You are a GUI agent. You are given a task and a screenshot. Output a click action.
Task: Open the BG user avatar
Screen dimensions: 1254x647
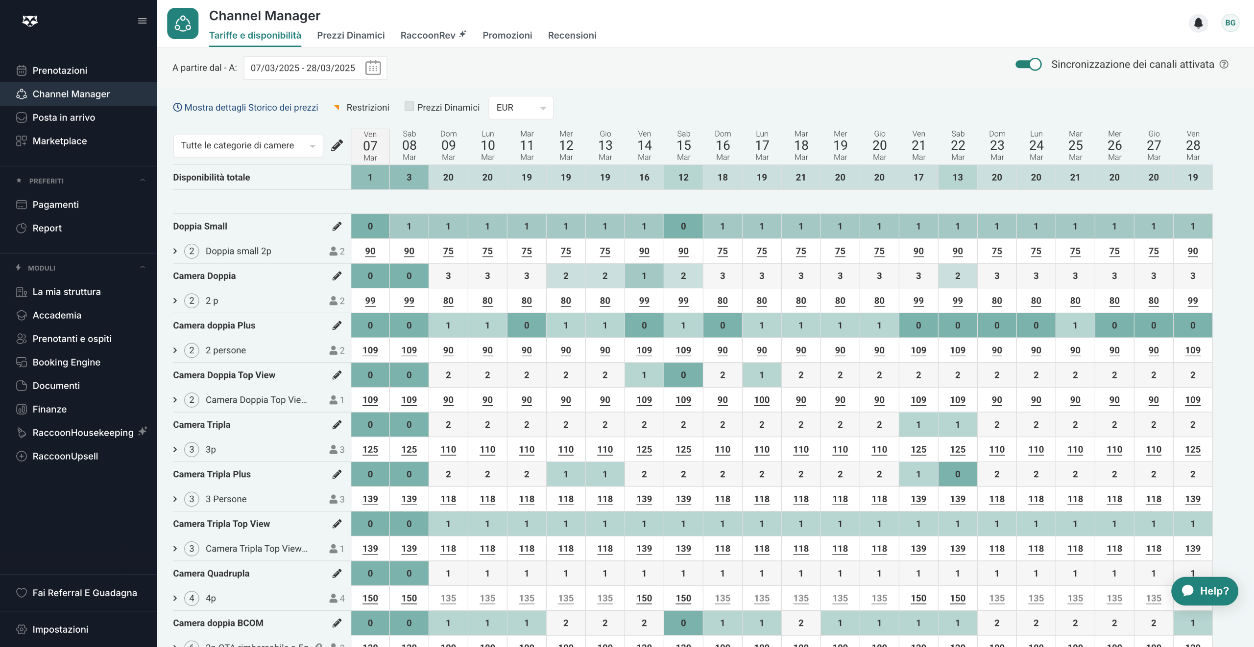tap(1230, 23)
